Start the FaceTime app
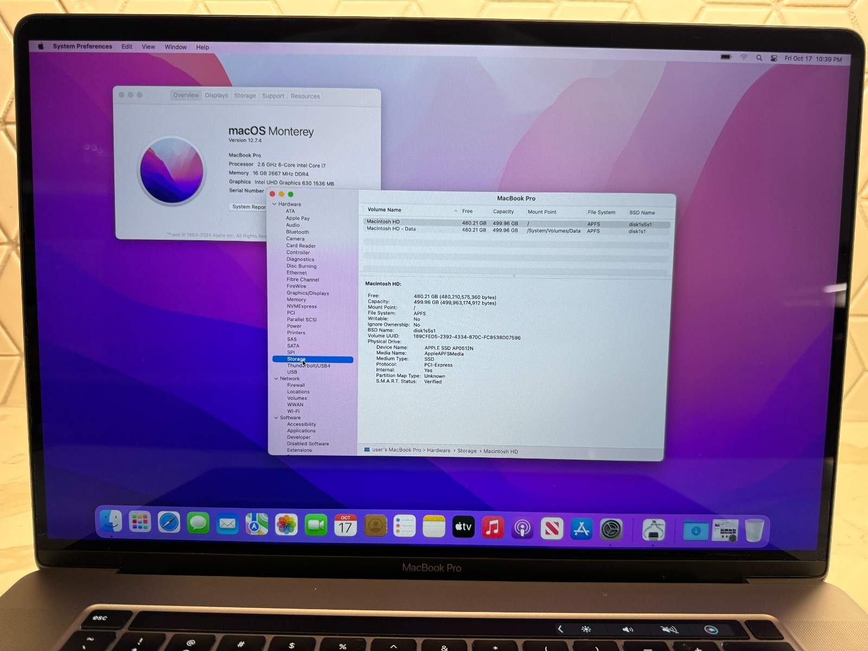 (316, 525)
